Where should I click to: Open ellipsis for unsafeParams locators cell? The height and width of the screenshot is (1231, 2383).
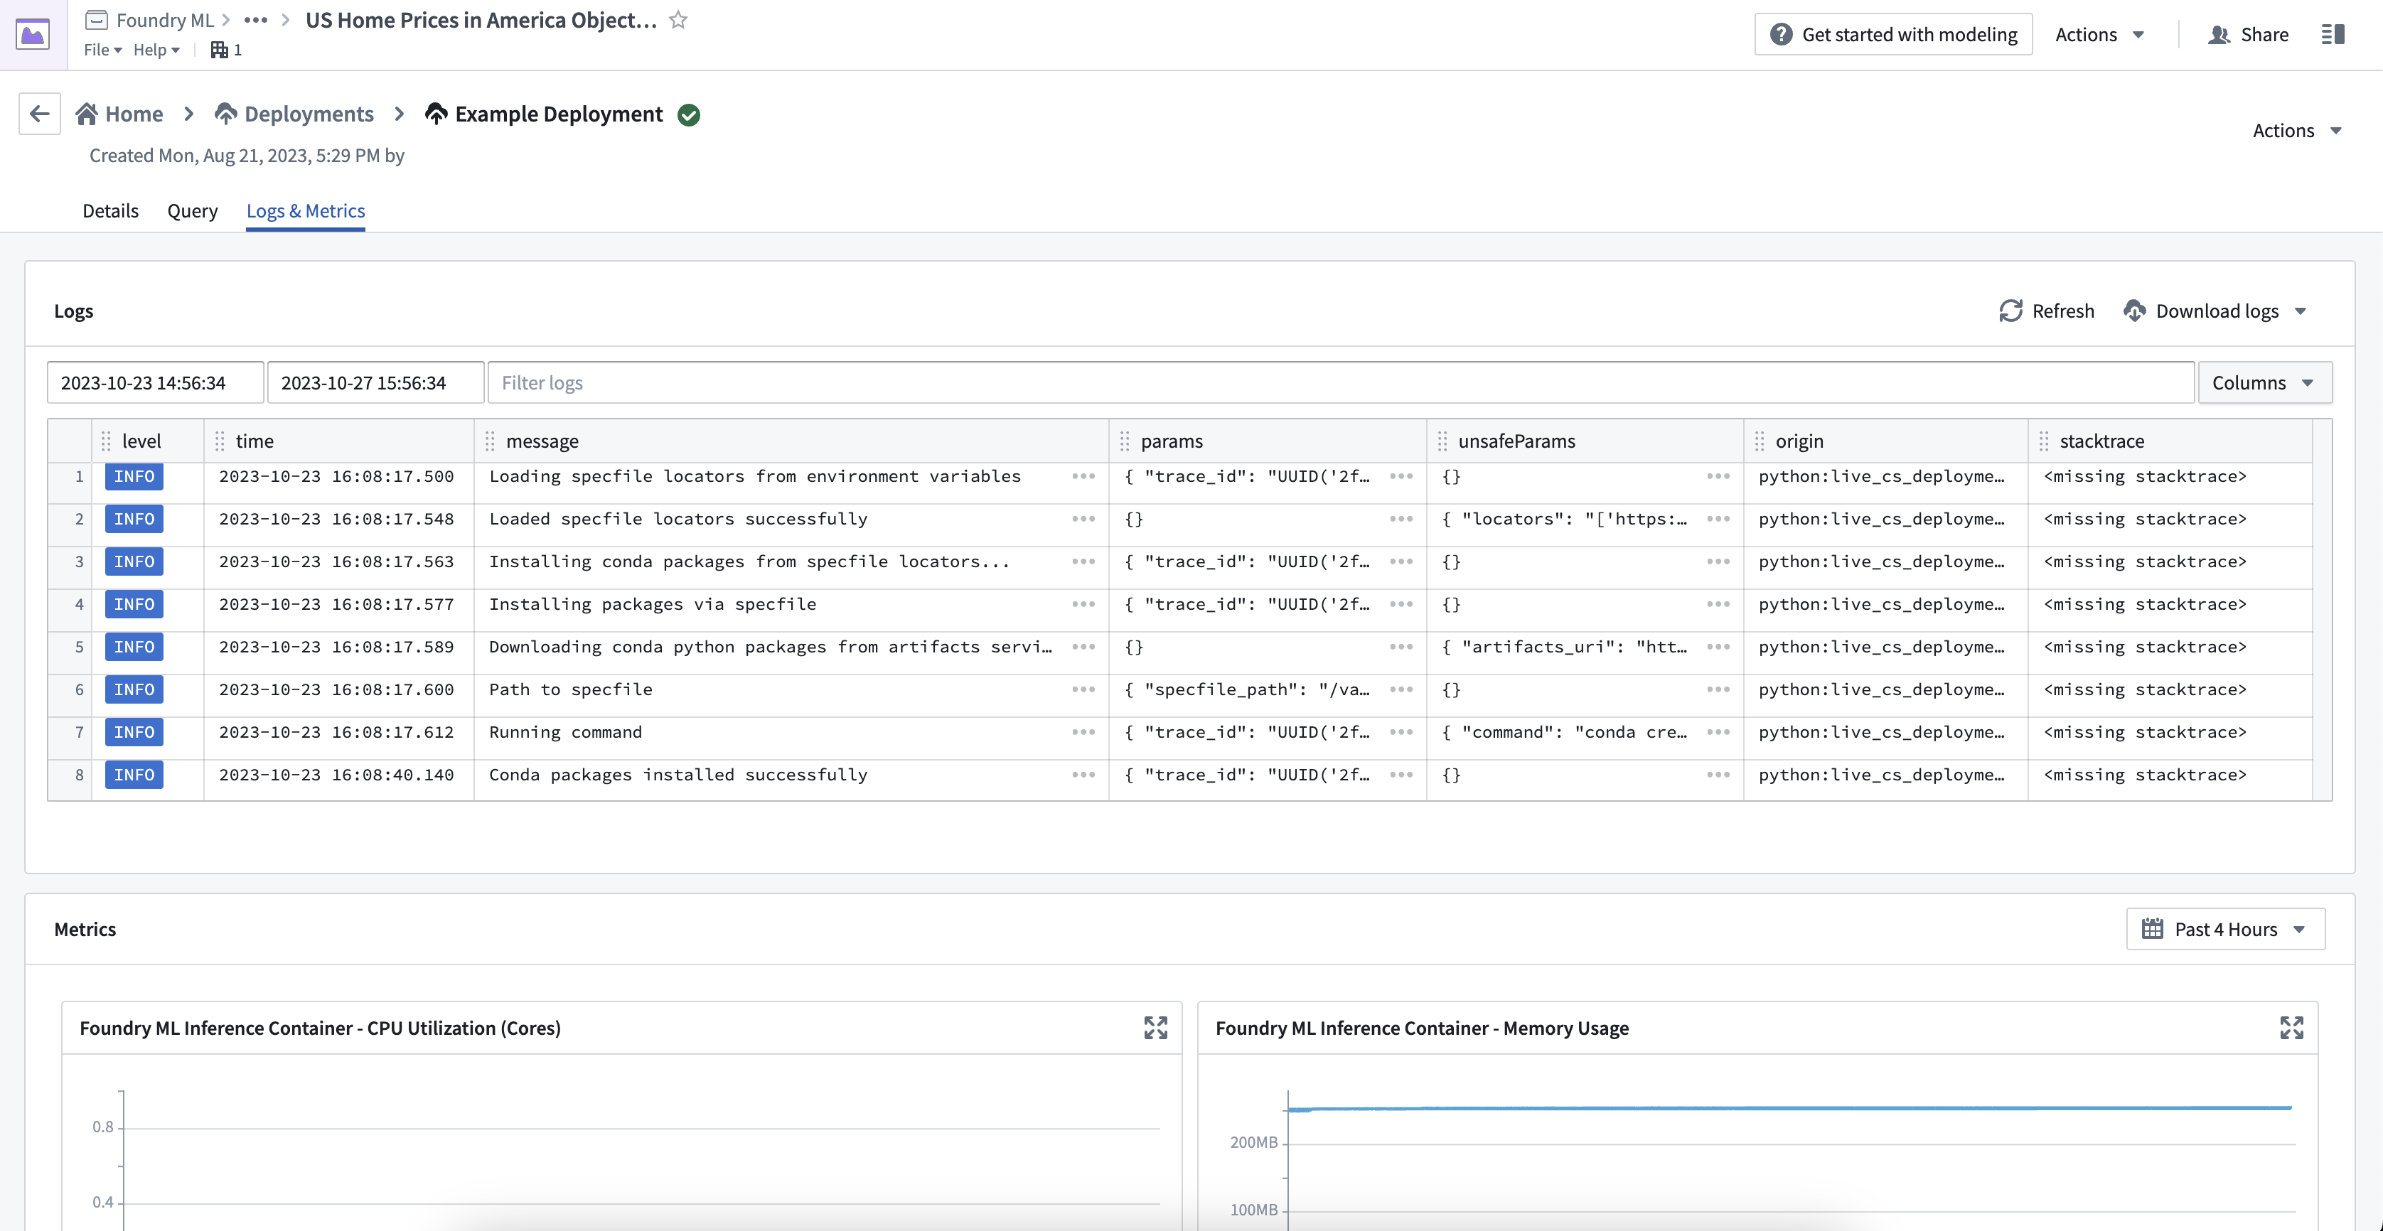click(x=1718, y=519)
